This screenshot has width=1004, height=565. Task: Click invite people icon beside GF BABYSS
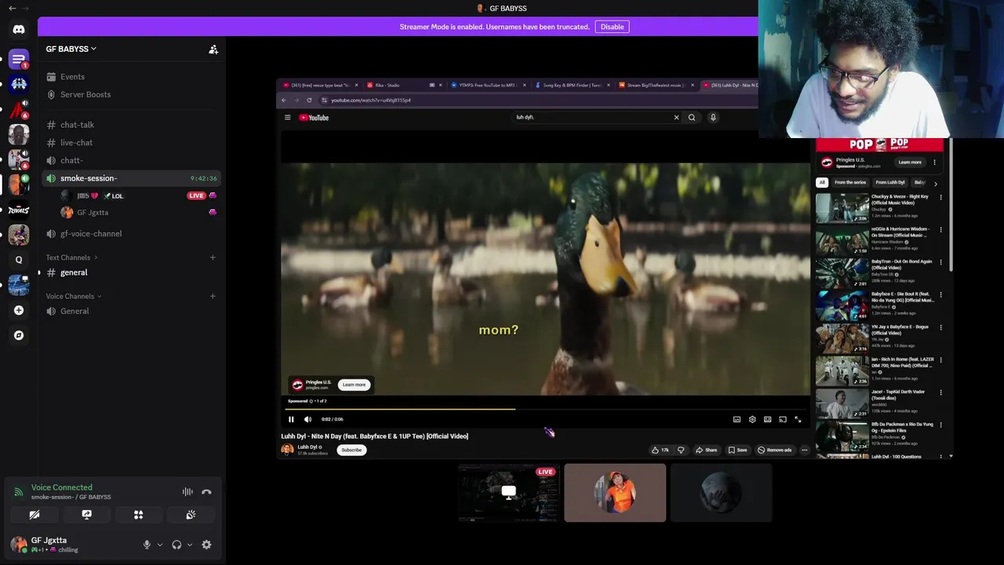[213, 49]
